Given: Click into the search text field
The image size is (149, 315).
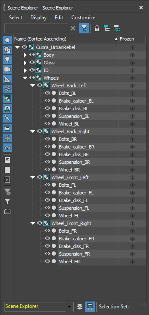Looking at the screenshot, I should [x=36, y=29].
